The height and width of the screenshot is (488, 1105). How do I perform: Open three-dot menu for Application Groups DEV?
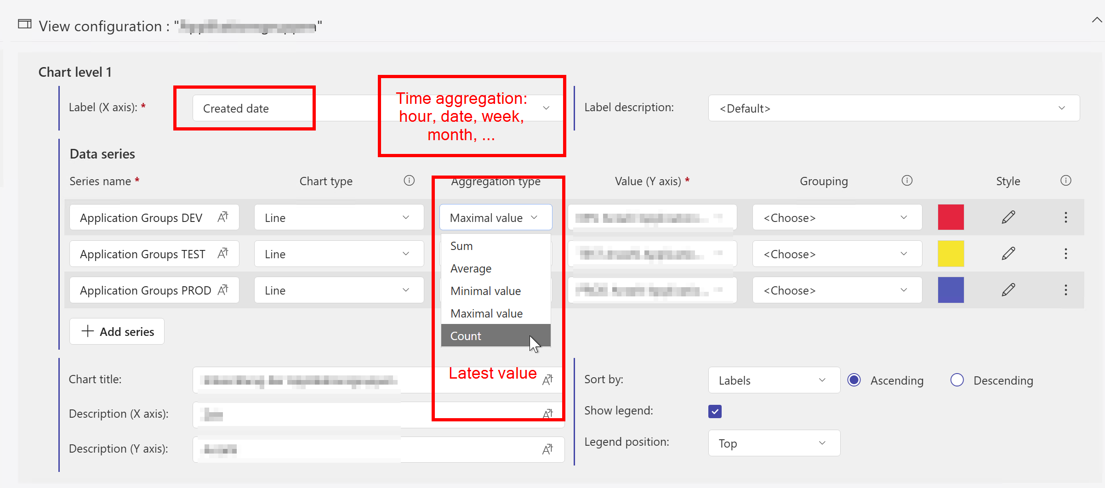point(1065,217)
